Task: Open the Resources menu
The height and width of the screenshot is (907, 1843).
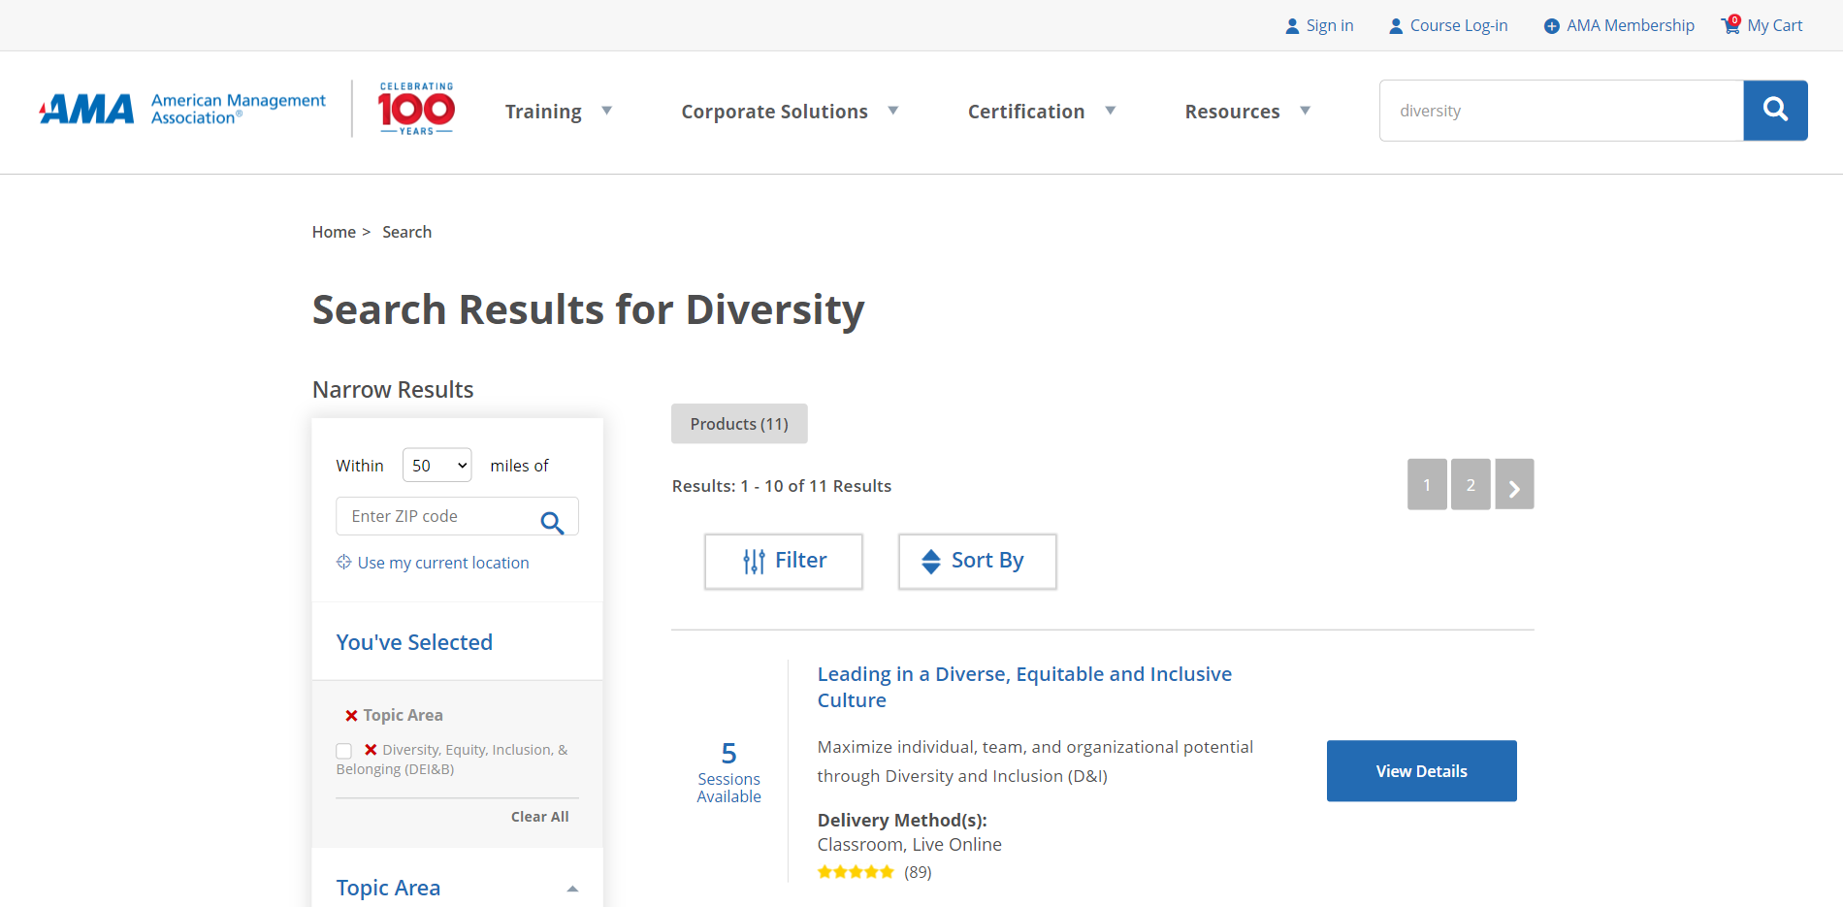Action: coord(1232,112)
